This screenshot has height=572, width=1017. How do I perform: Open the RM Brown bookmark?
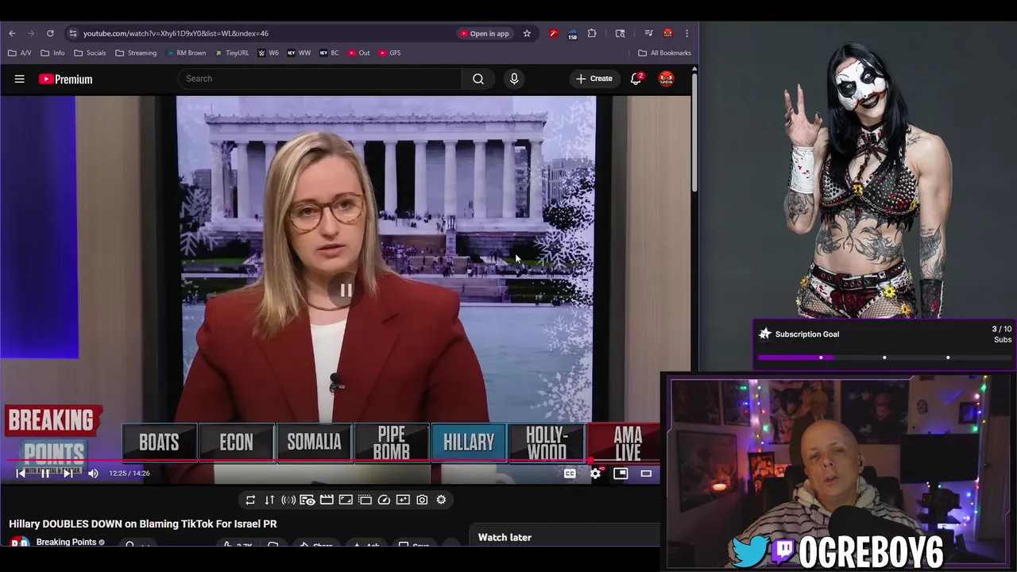click(186, 52)
